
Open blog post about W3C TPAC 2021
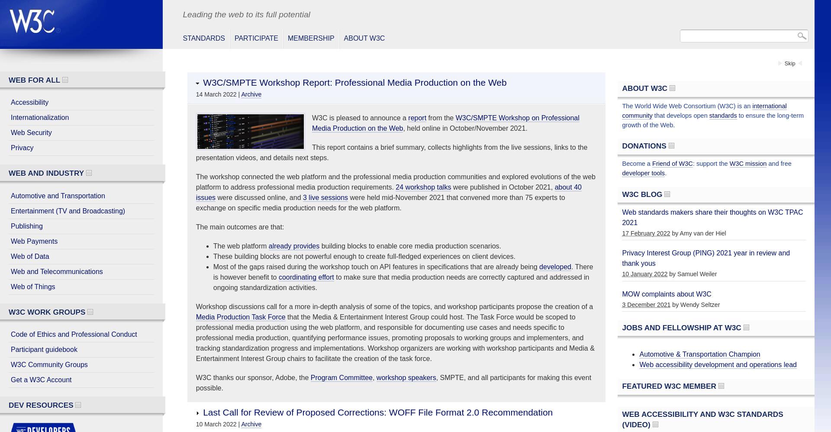click(712, 217)
